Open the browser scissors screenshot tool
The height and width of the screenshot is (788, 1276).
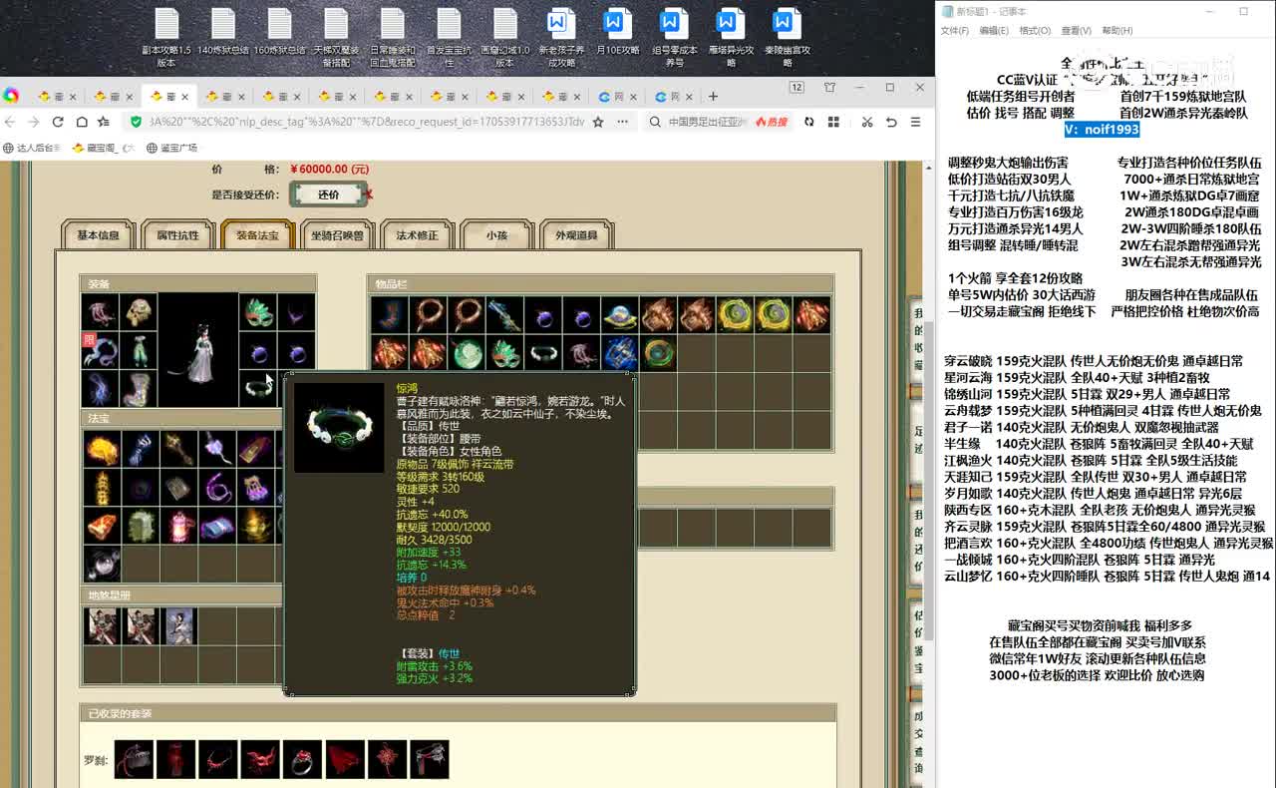click(866, 122)
